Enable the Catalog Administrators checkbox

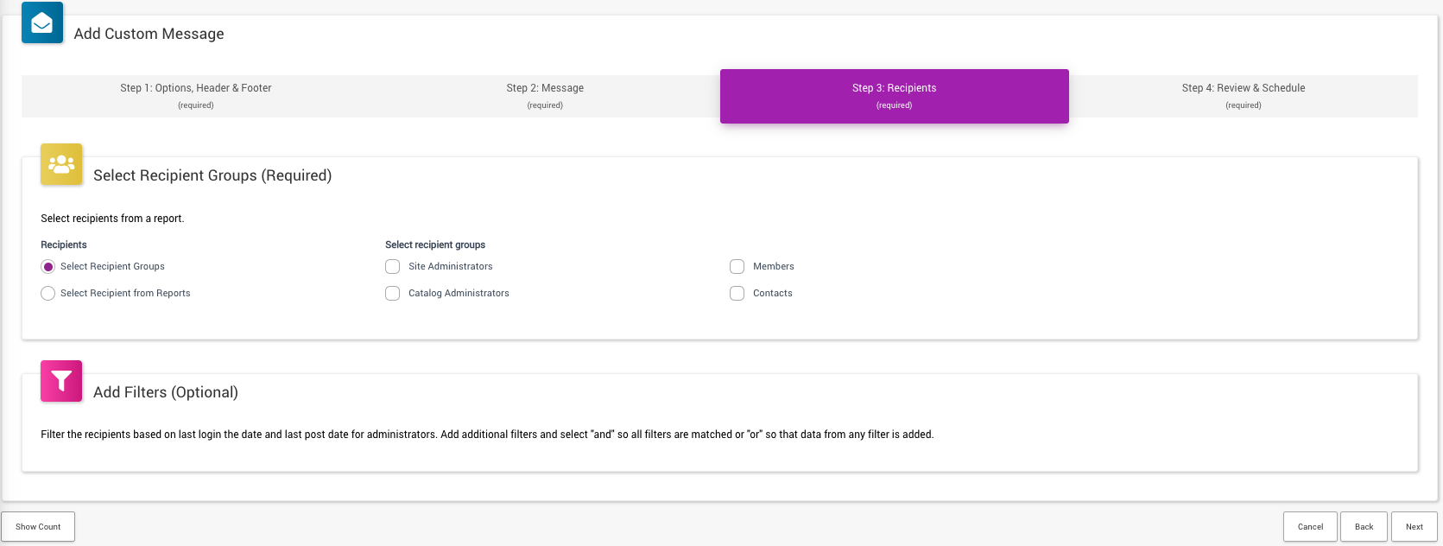pyautogui.click(x=393, y=294)
